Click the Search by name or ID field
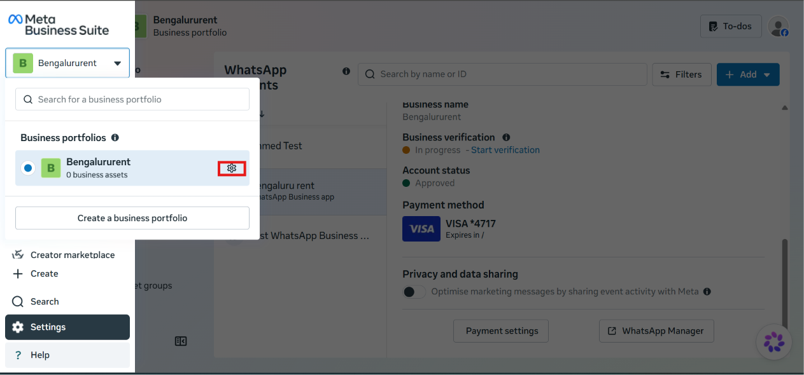The image size is (804, 375). tap(502, 74)
